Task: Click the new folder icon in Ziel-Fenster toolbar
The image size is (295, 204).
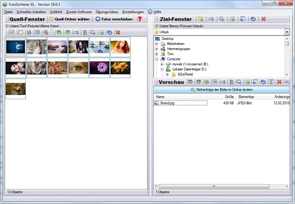Action: (201, 19)
